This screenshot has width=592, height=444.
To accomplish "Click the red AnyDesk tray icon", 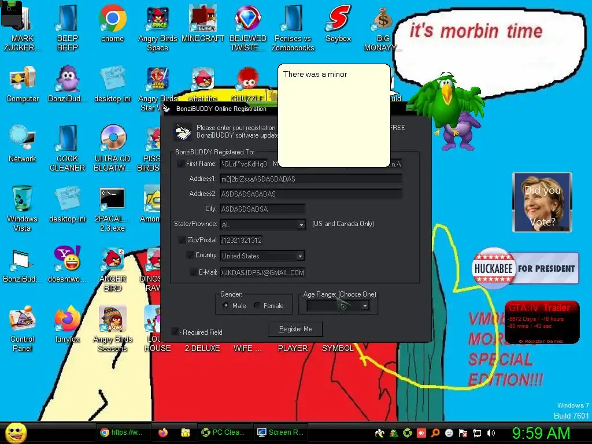I will tap(421, 432).
